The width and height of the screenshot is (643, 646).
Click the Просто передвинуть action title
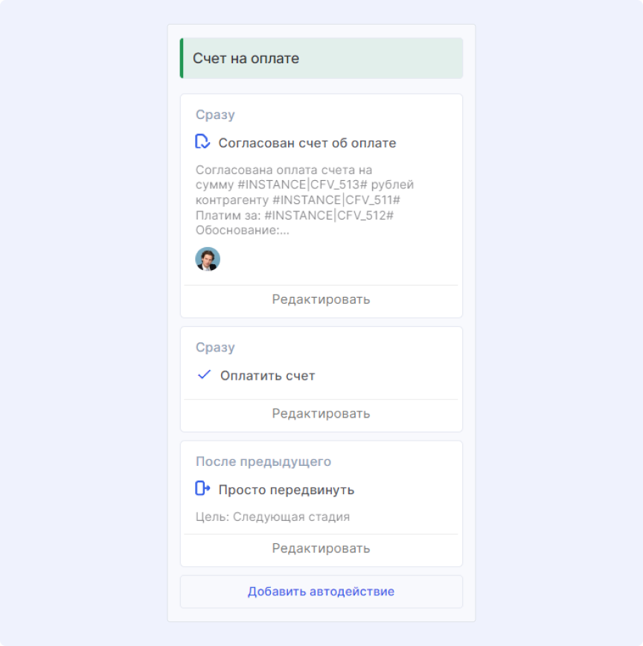click(x=286, y=490)
